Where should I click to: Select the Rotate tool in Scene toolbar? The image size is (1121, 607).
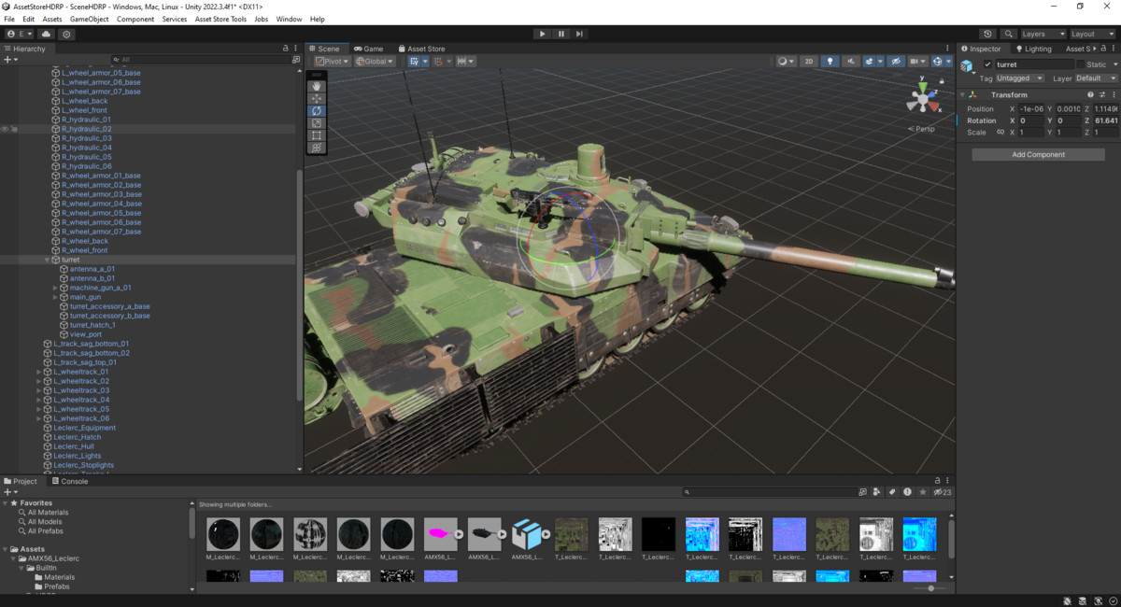(317, 110)
